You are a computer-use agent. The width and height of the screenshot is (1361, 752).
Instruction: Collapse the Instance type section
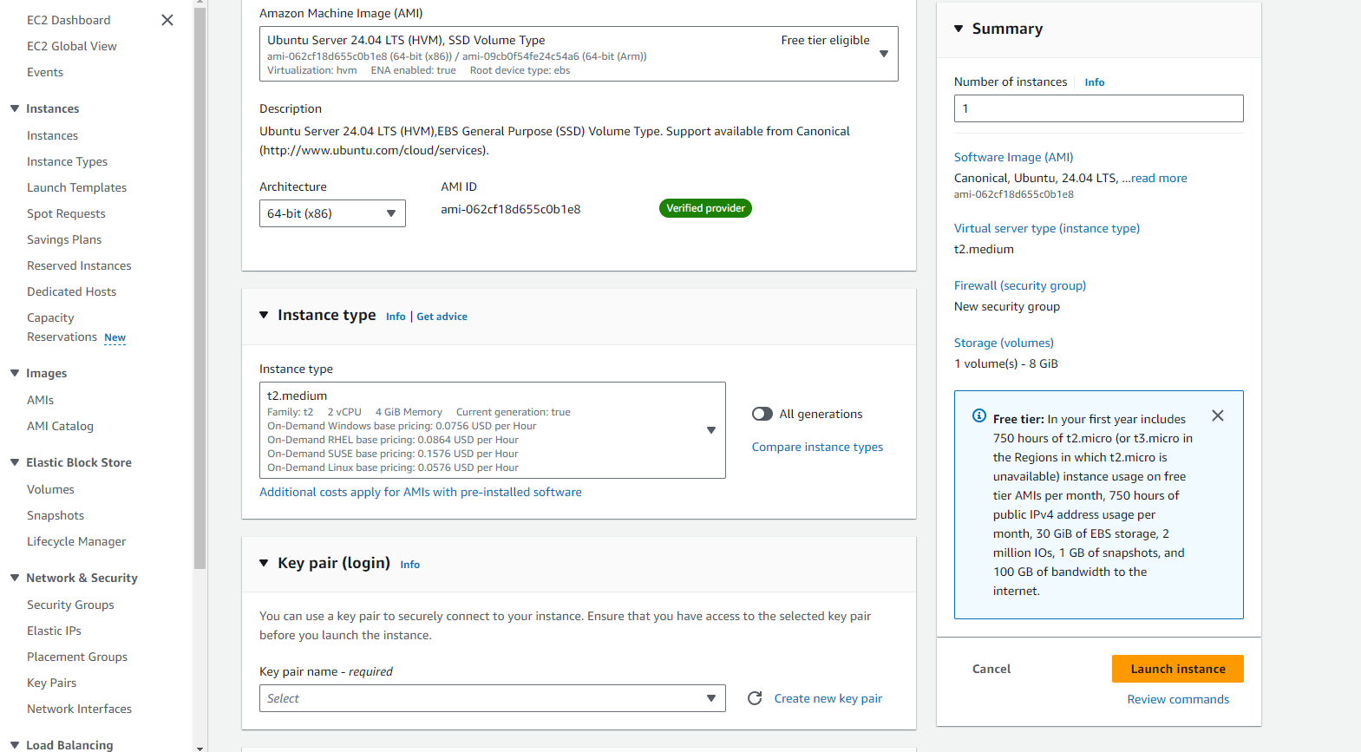264,315
